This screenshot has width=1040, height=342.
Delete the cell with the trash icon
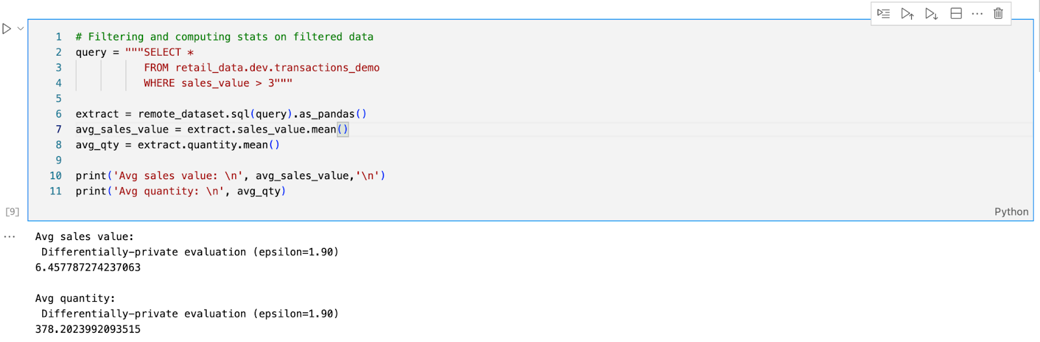(x=998, y=14)
